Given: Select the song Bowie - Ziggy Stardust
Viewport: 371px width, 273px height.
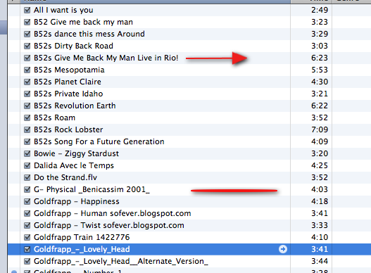Looking at the screenshot, I should 76,154.
